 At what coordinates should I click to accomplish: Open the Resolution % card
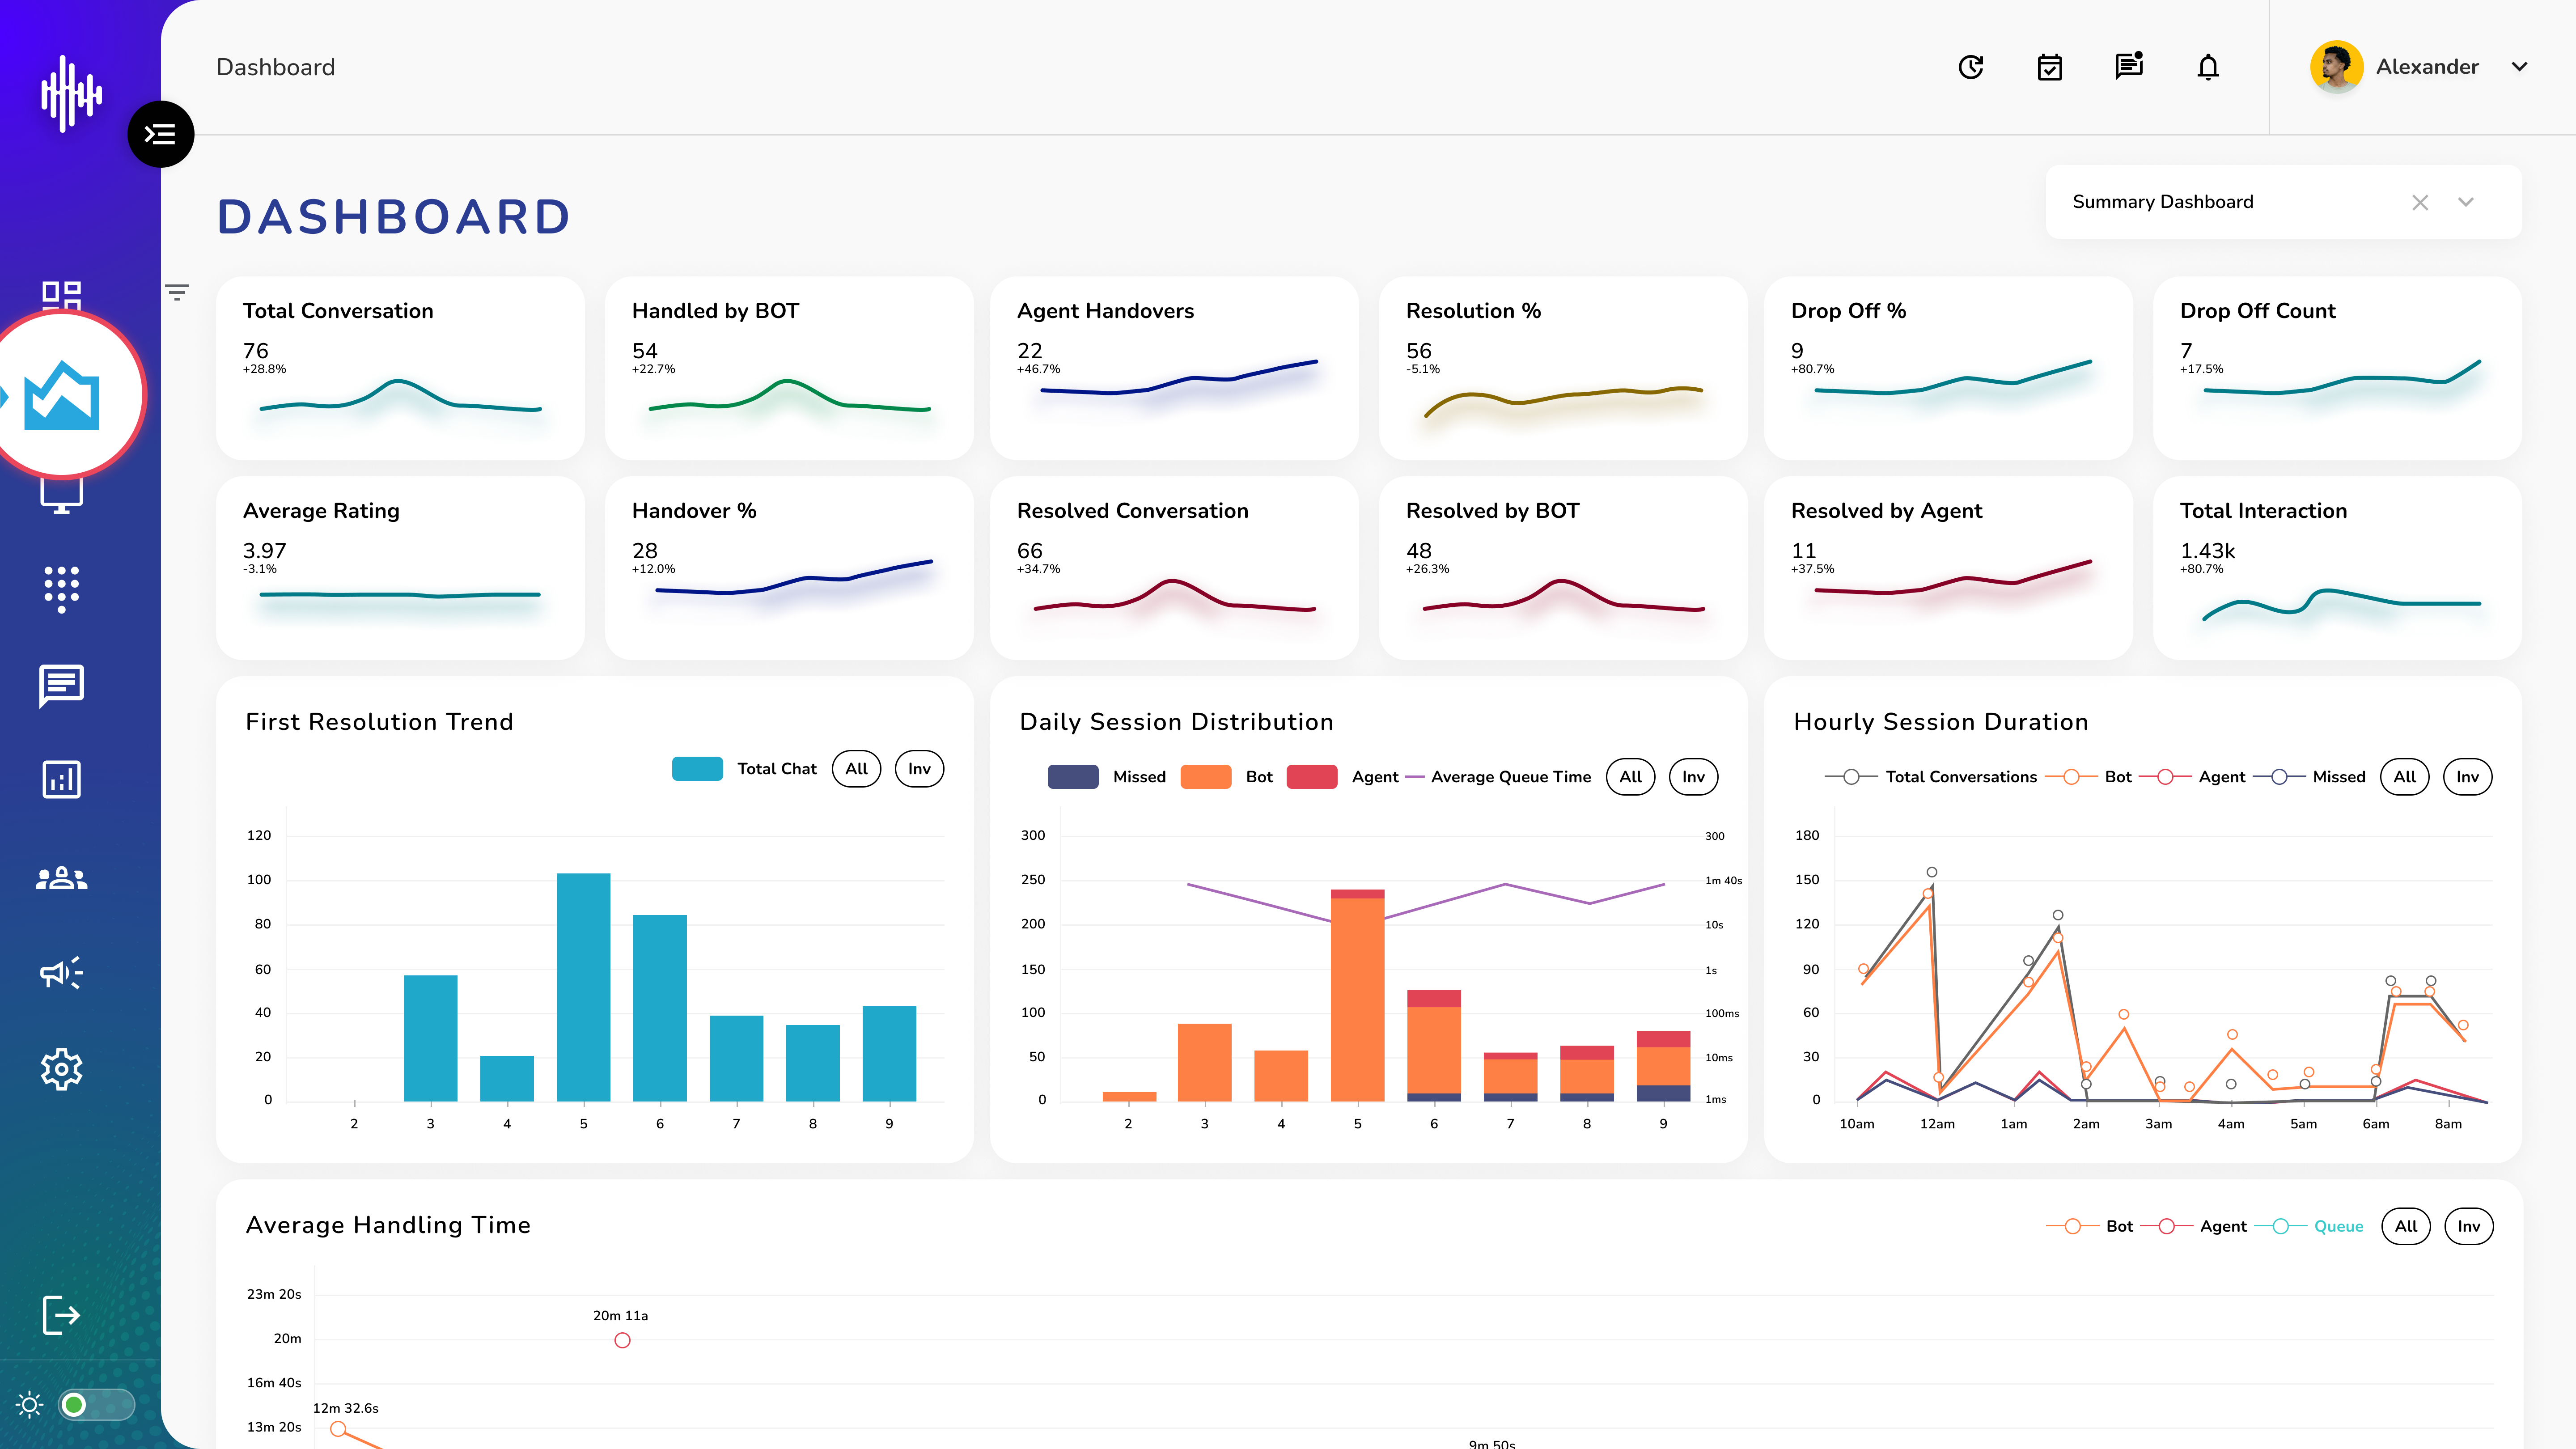[x=1563, y=368]
